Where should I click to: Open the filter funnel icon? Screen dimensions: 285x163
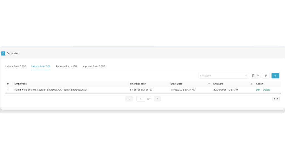click(266, 76)
